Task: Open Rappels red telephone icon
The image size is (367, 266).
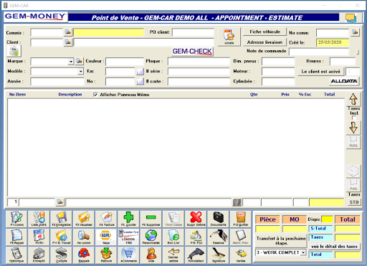Action: [84, 255]
